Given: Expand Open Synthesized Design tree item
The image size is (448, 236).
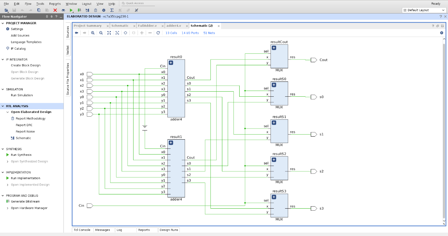Looking at the screenshot, I should (x=7, y=161).
